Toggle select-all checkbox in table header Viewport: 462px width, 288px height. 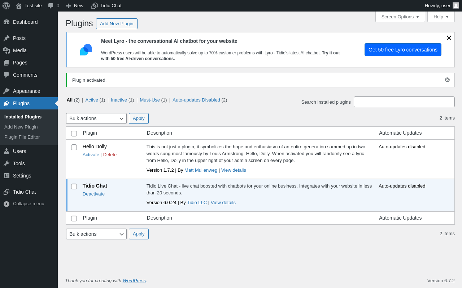coord(74,134)
